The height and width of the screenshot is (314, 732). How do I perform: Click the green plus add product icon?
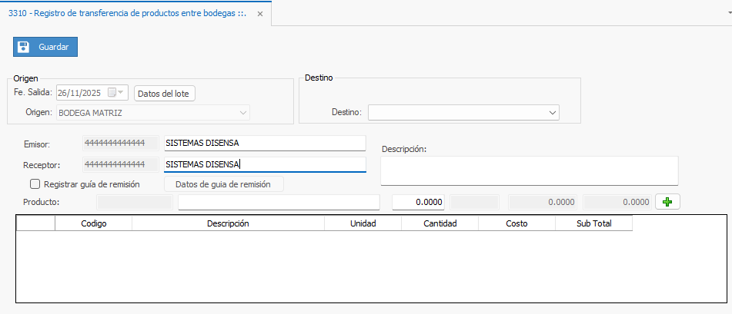click(x=667, y=202)
